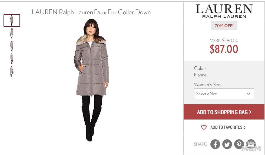Click the 70% OFF badge

(x=224, y=25)
